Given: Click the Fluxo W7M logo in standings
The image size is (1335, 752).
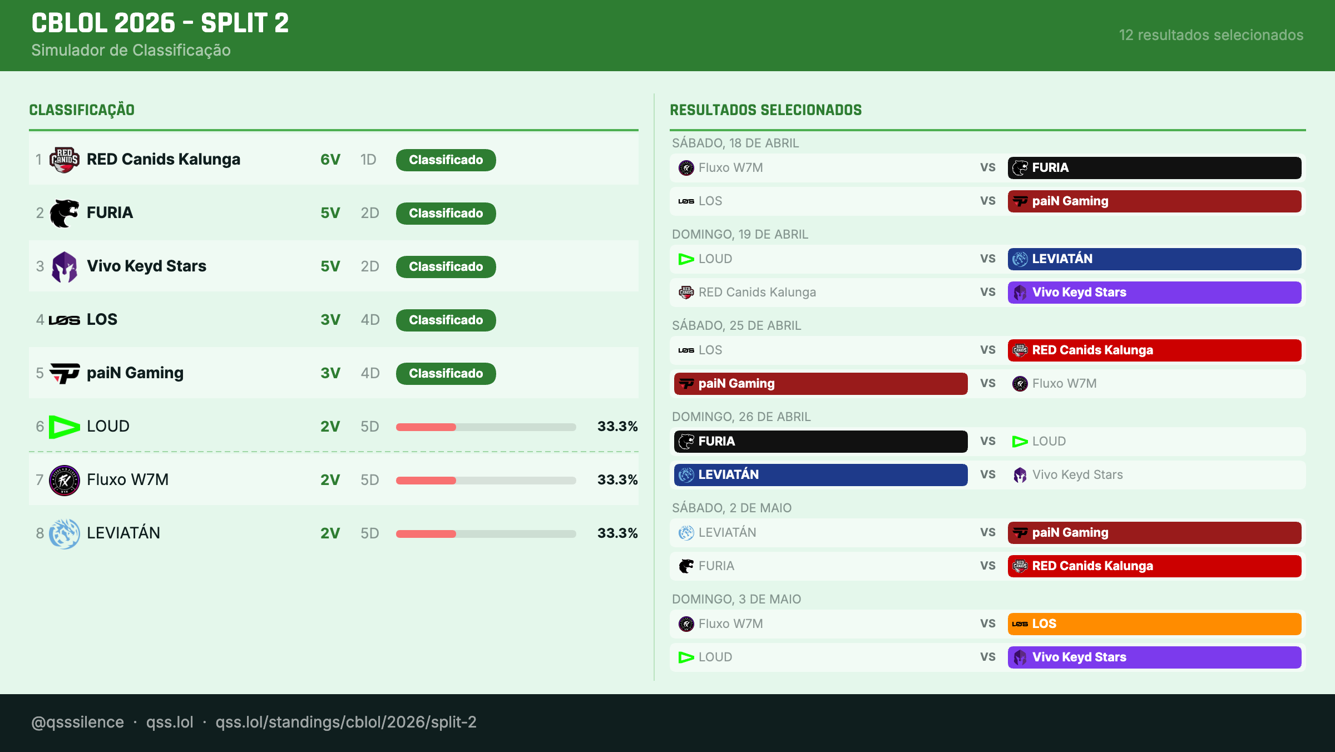Looking at the screenshot, I should (x=64, y=479).
